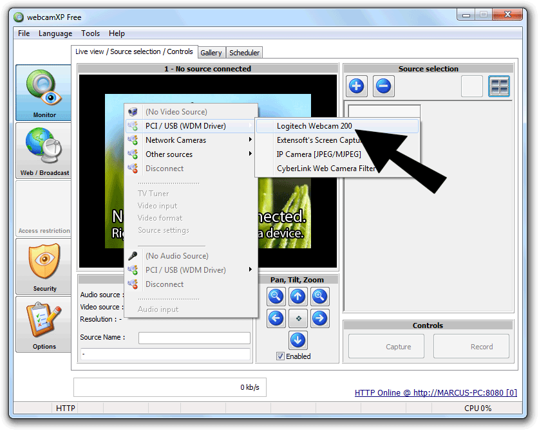Screen dimensions: 539x431
Task: Tilt camera up with the up arrow
Action: 298,297
